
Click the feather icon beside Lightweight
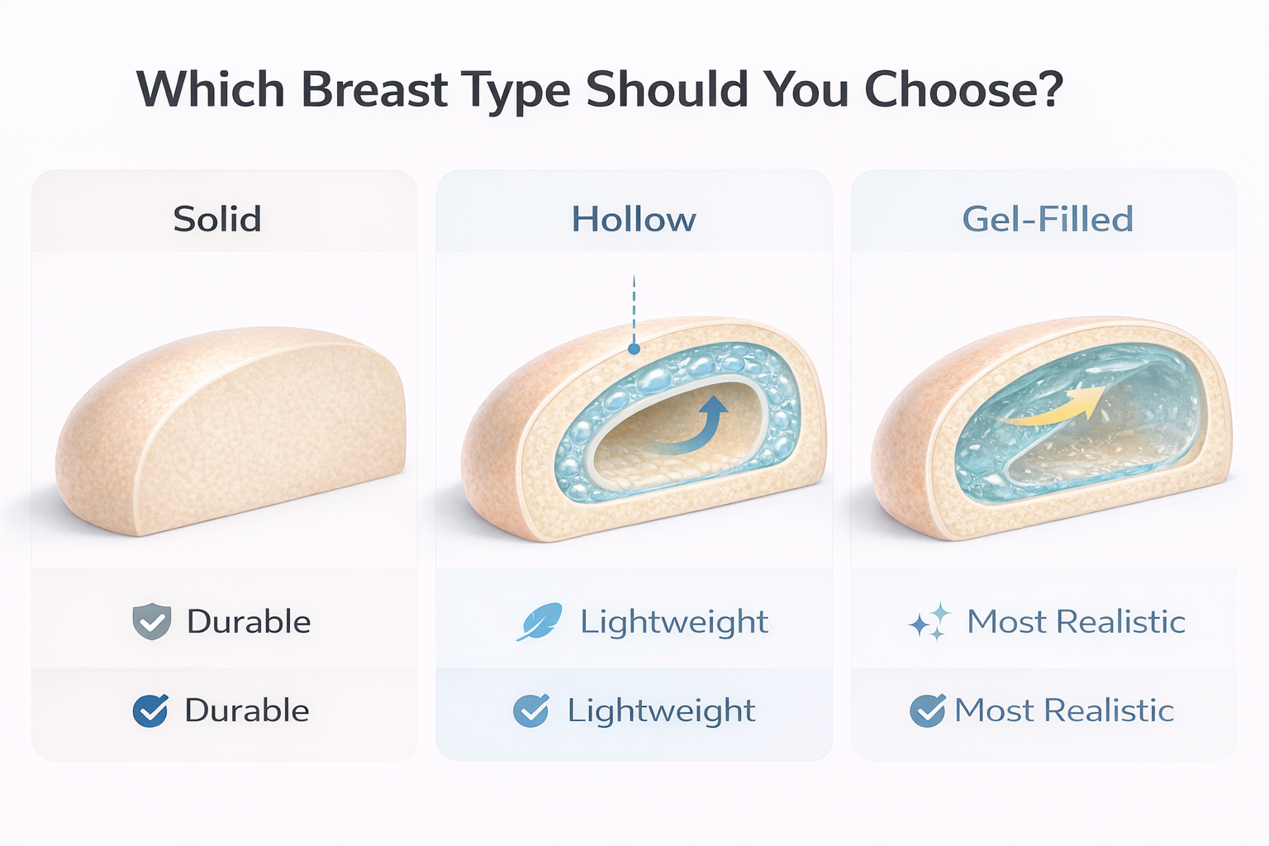[539, 622]
